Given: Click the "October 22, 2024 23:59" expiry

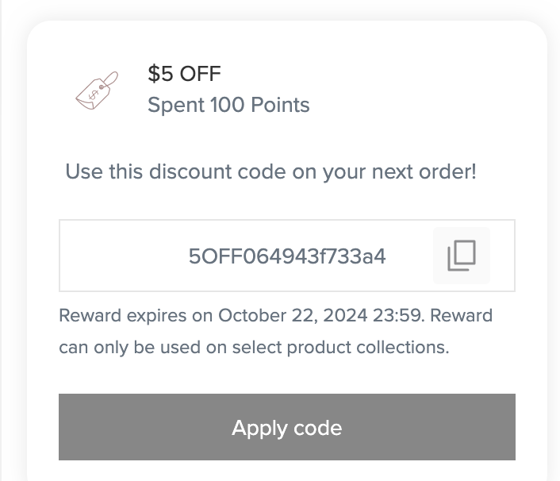Looking at the screenshot, I should pyautogui.click(x=320, y=316).
